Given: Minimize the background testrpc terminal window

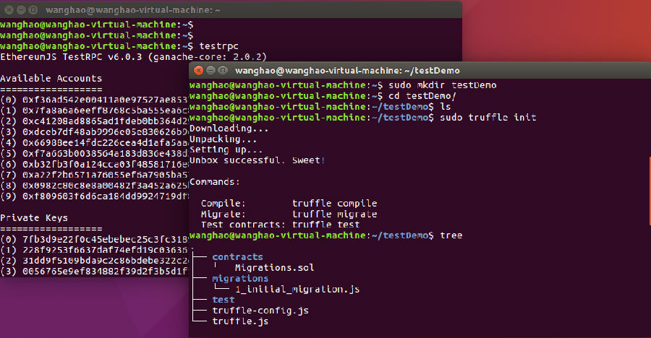Looking at the screenshot, I should 21,10.
